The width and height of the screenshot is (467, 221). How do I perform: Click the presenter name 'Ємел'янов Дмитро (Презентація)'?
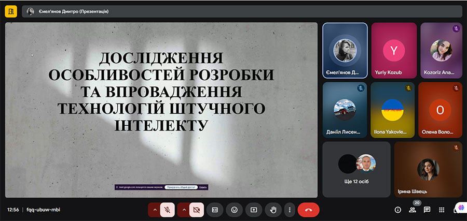(x=74, y=11)
